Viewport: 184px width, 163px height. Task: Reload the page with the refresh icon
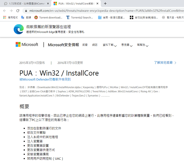click(18, 11)
